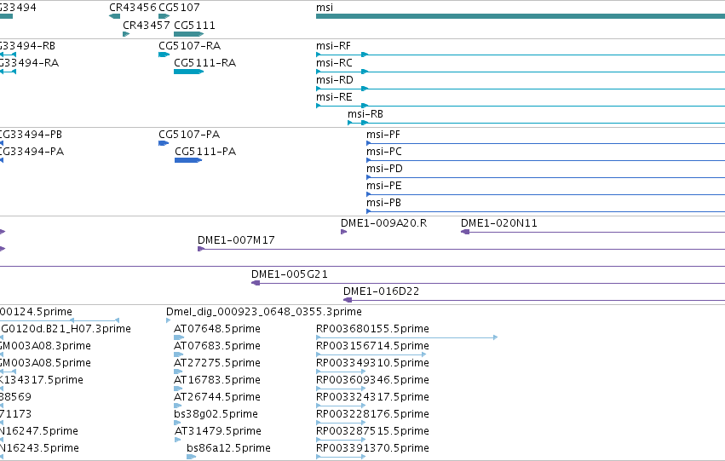Click the DME1-016D22 clone arrowhead
Screen dimensions: 725x461
(348, 300)
